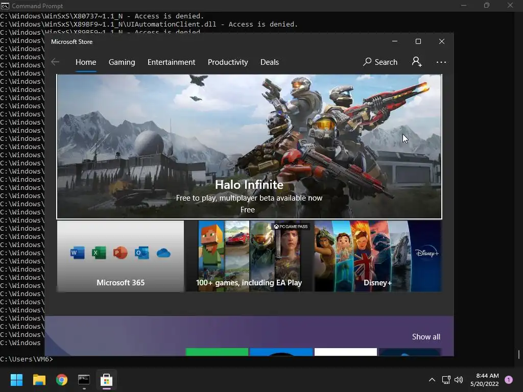
Task: Open the notification badge in the tray
Action: pos(509,379)
